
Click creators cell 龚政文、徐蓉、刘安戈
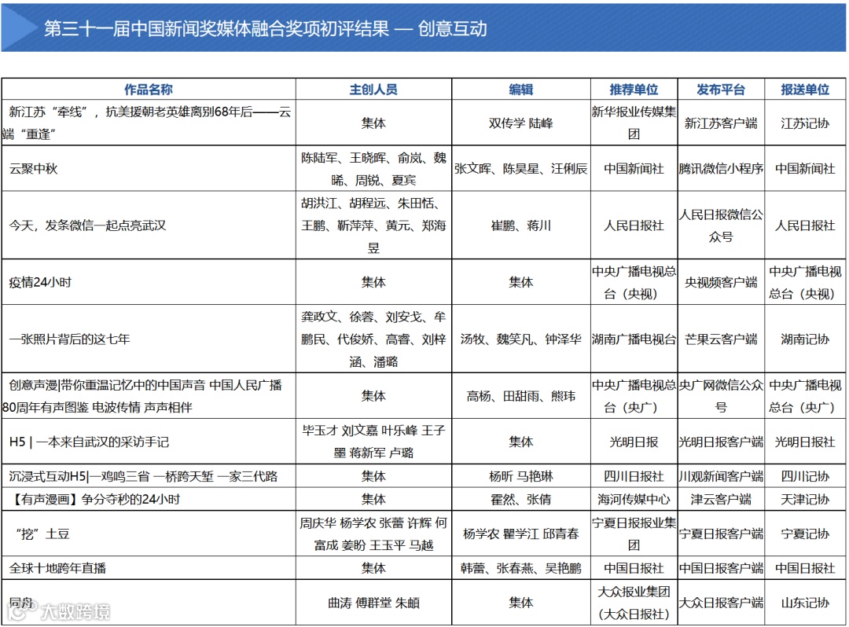(x=373, y=339)
